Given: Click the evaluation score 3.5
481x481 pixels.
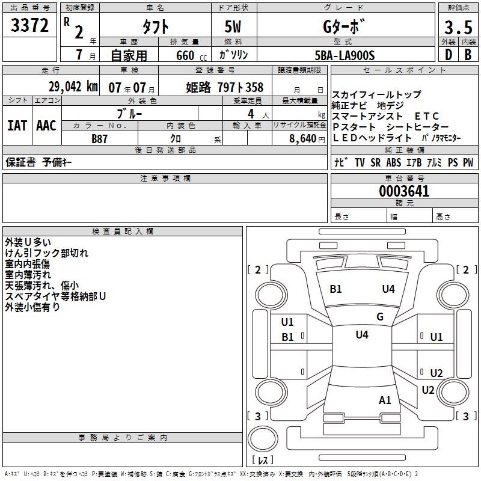Looking at the screenshot, I should tap(458, 27).
